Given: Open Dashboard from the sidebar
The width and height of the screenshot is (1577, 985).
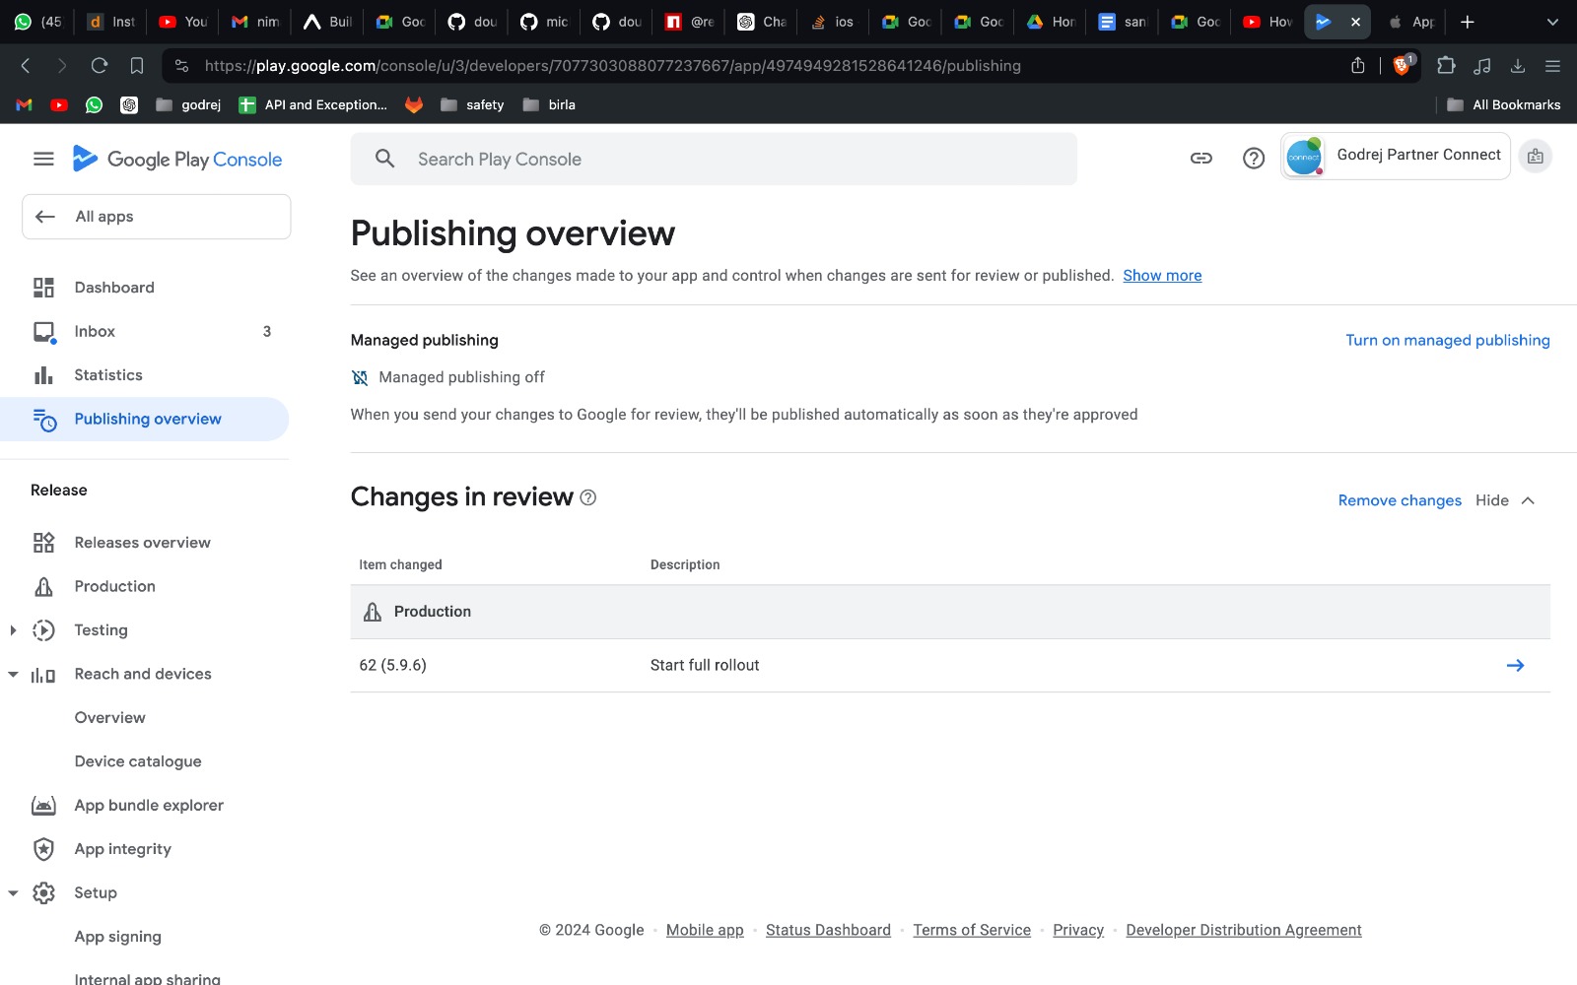Looking at the screenshot, I should pyautogui.click(x=114, y=288).
